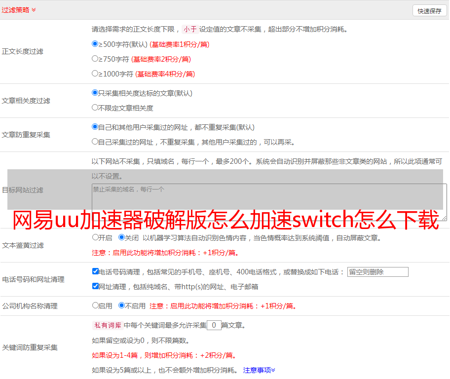Select 自己和其他用户采集过的网址 radio option
The image size is (450, 379).
[95, 127]
